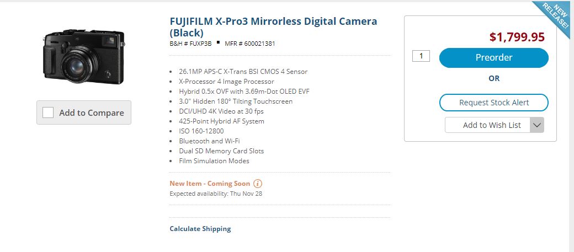Screen dimensions: 574x252
Task: Open the Calculate Shipping link
Action: click(x=200, y=229)
